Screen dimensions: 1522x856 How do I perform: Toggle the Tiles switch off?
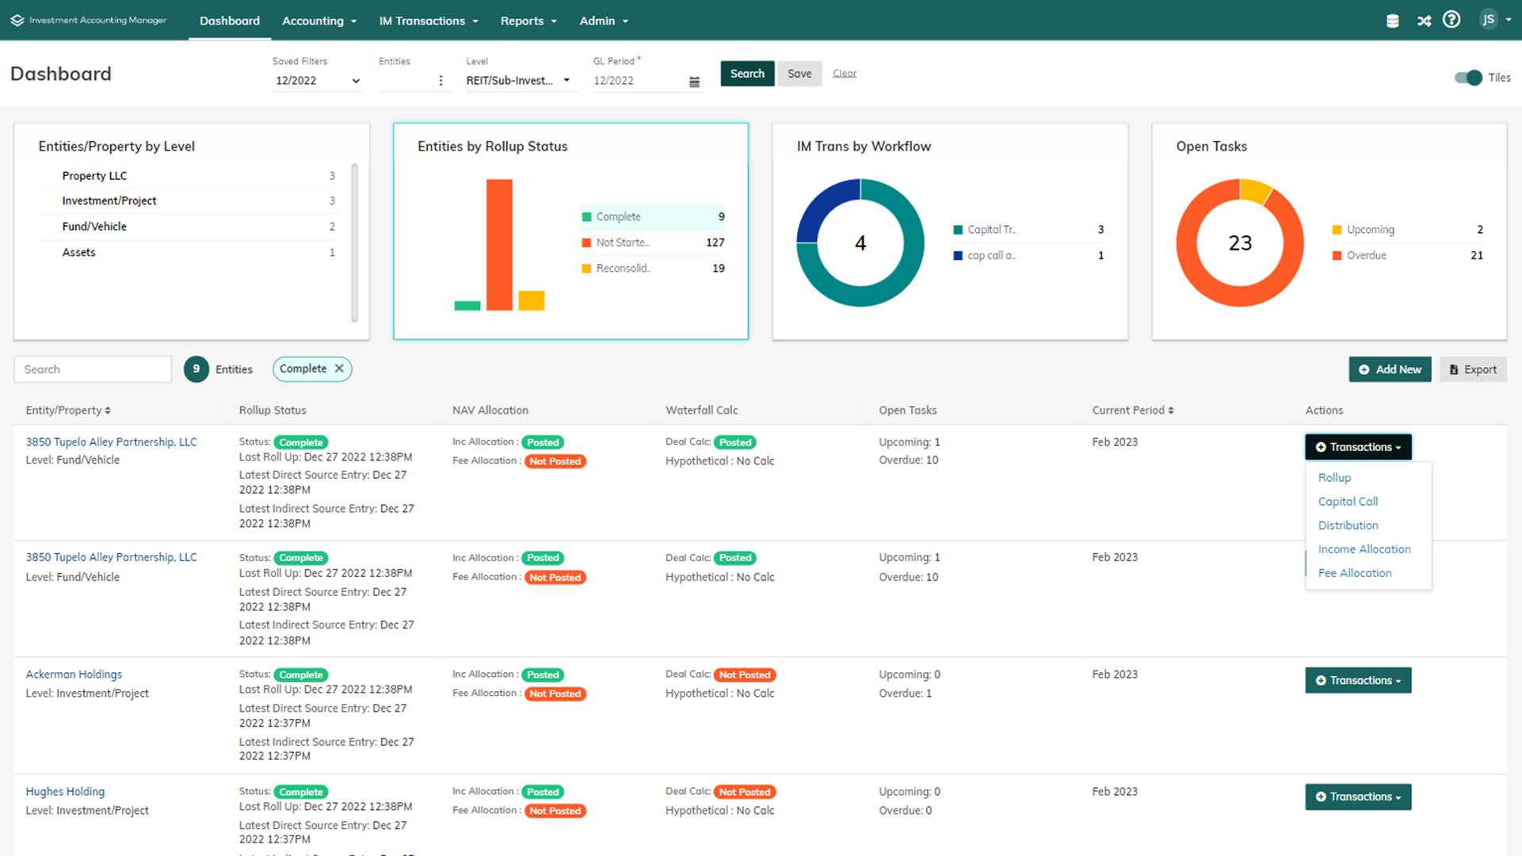(1468, 78)
